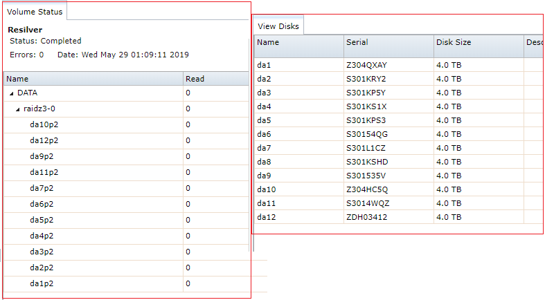Click serial number S301KSHD
This screenshot has width=545, height=300.
pos(367,162)
